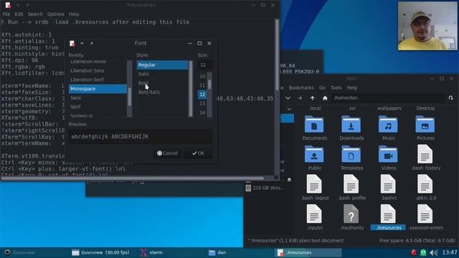Open Font dialog title bar menu arrow
459x258 pixels.
82,44
